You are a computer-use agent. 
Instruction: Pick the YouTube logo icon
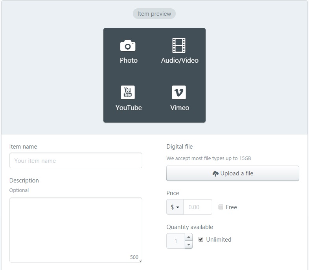[x=128, y=92]
